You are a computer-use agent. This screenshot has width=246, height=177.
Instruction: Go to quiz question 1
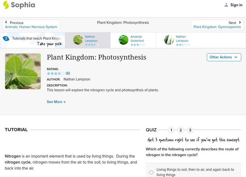pos(171,130)
